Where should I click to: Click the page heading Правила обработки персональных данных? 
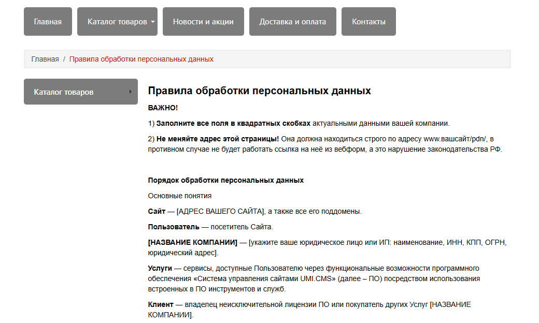click(x=259, y=91)
